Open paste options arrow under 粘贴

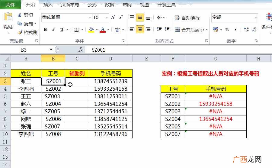click(8, 33)
